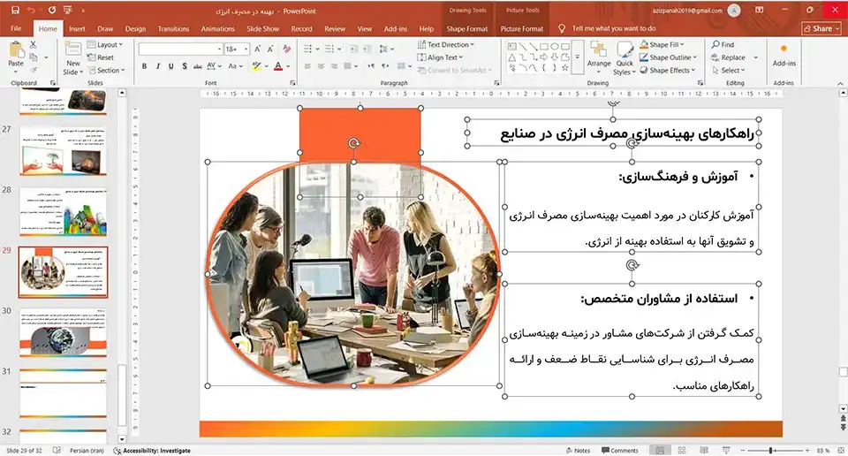Toggle Bold formatting

coord(144,66)
